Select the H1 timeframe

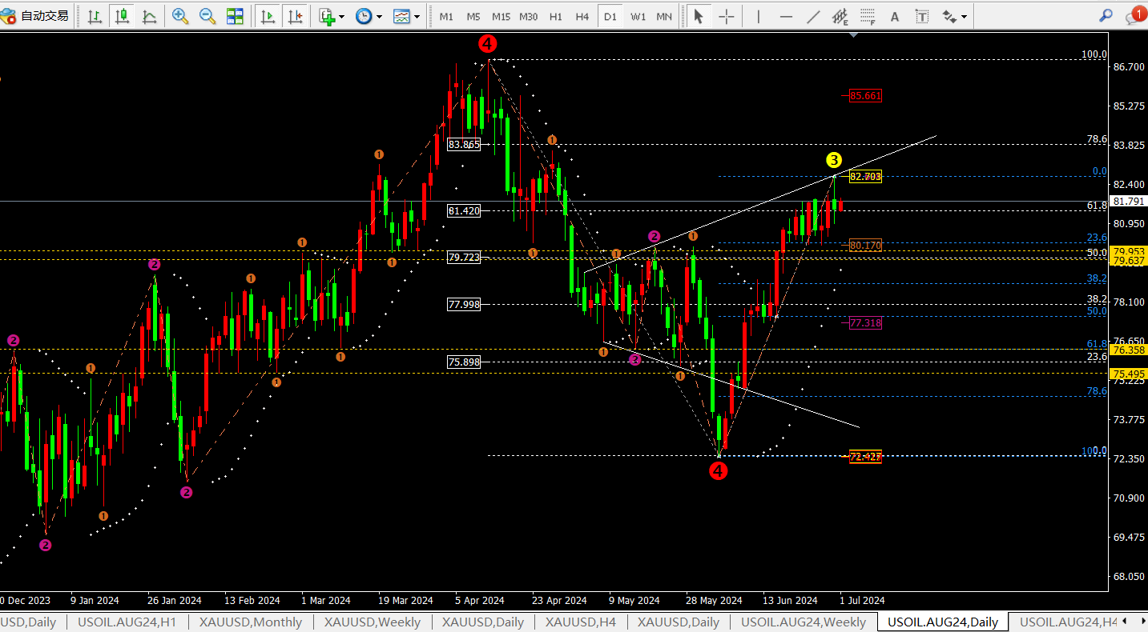pyautogui.click(x=556, y=17)
